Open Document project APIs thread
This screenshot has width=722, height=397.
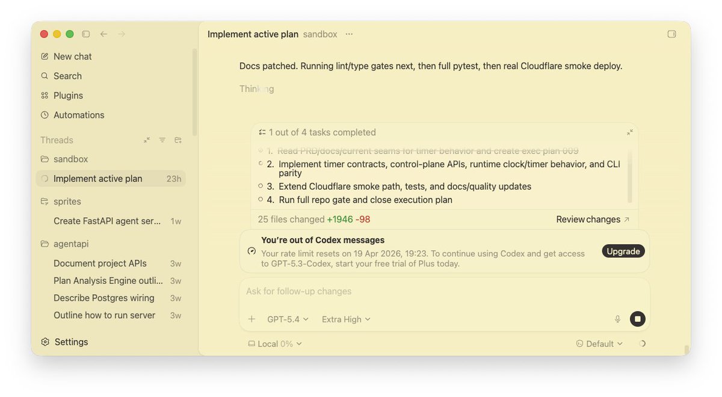111,263
